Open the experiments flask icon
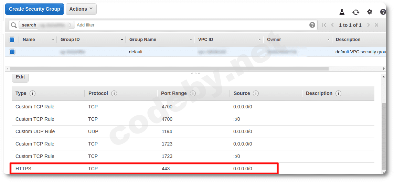 point(342,12)
